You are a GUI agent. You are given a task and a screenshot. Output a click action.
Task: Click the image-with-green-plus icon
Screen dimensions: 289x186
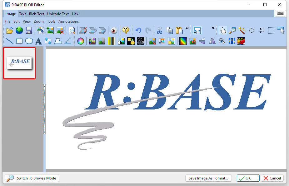pyautogui.click(x=50, y=30)
